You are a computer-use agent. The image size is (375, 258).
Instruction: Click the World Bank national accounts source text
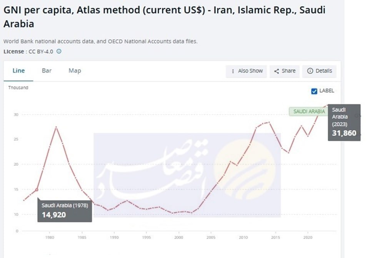click(100, 42)
